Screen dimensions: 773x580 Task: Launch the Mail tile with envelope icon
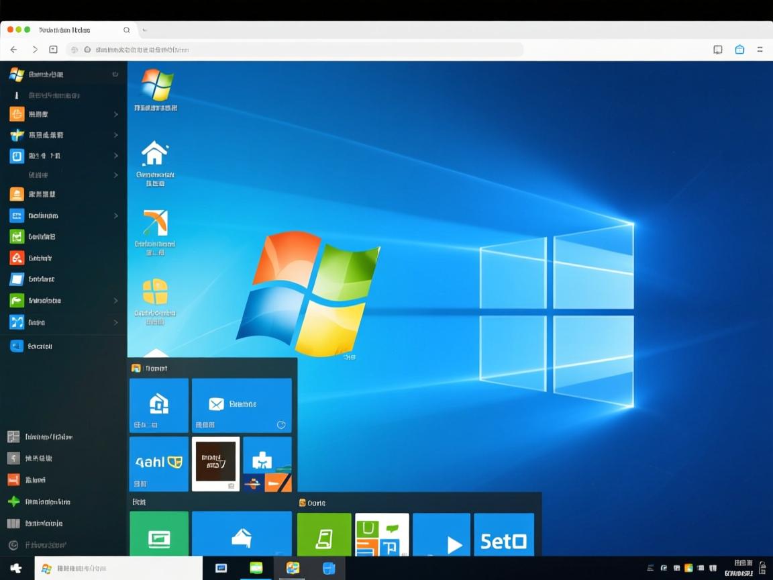(242, 404)
